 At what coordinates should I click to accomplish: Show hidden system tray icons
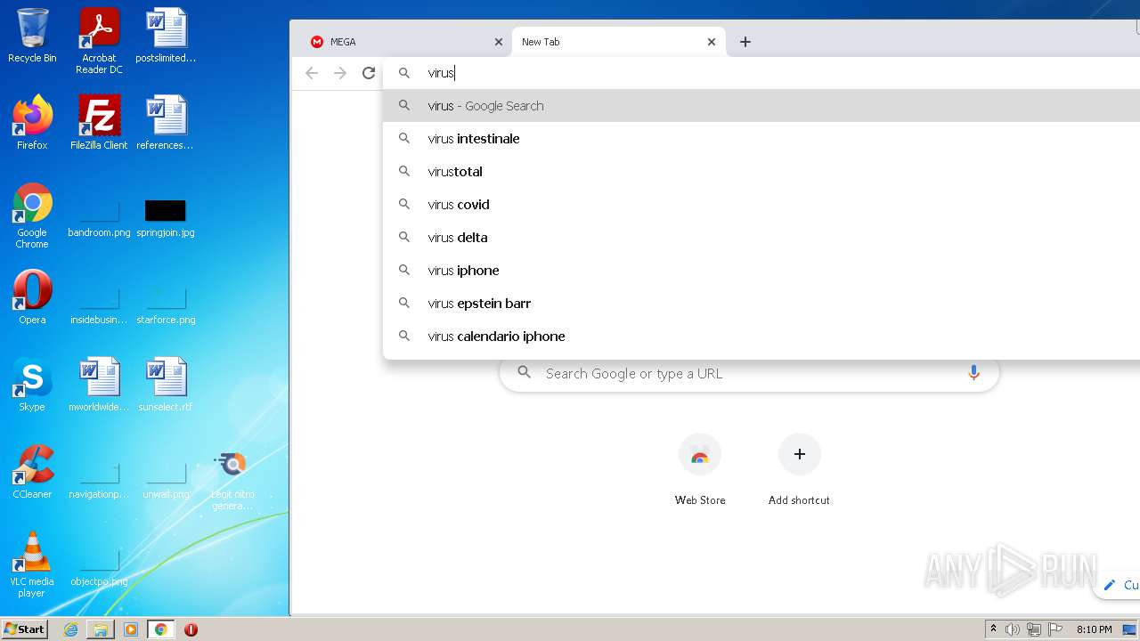coord(993,629)
